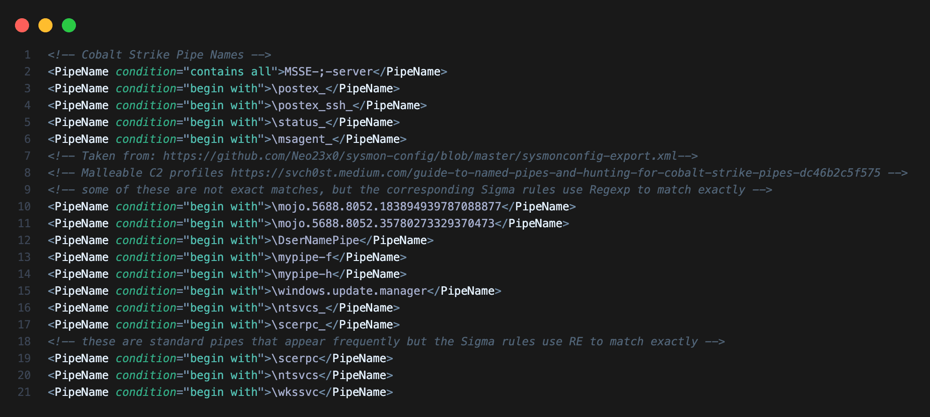Click the mojo.5688.8052.183894939787088877 value
This screenshot has width=930, height=417.
pyautogui.click(x=386, y=207)
